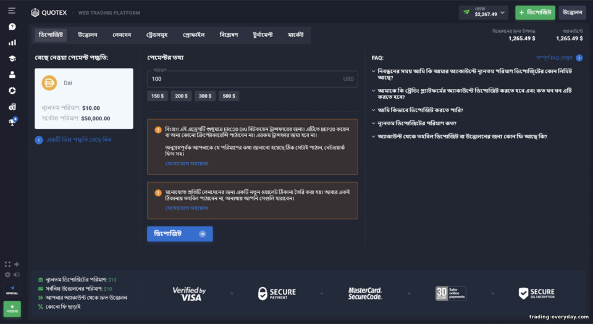Click the support link in the wallet-address warning box
The width and height of the screenshot is (593, 324).
187,208
